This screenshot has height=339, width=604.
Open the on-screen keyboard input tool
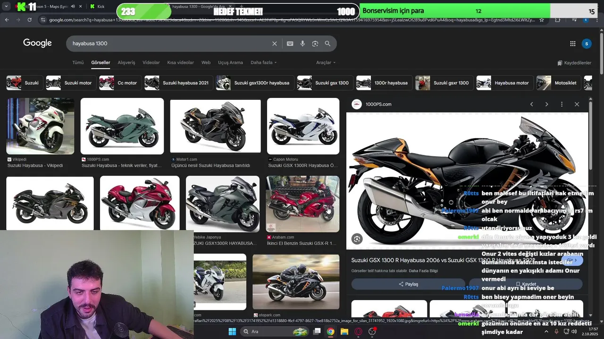tap(290, 43)
